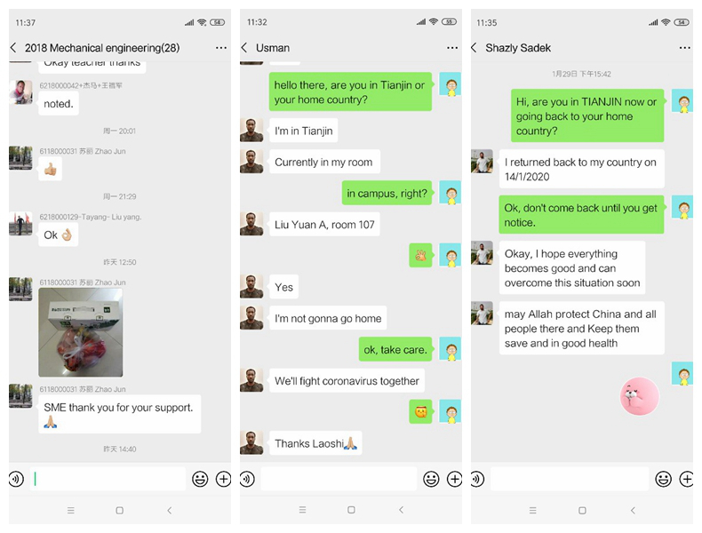Tap Android back button under Shazly chat
The height and width of the screenshot is (533, 702).
(633, 510)
